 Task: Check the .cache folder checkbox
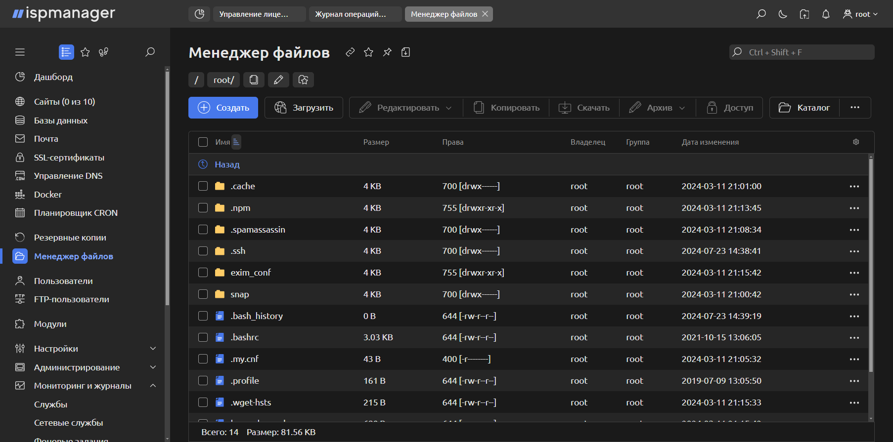coord(203,186)
